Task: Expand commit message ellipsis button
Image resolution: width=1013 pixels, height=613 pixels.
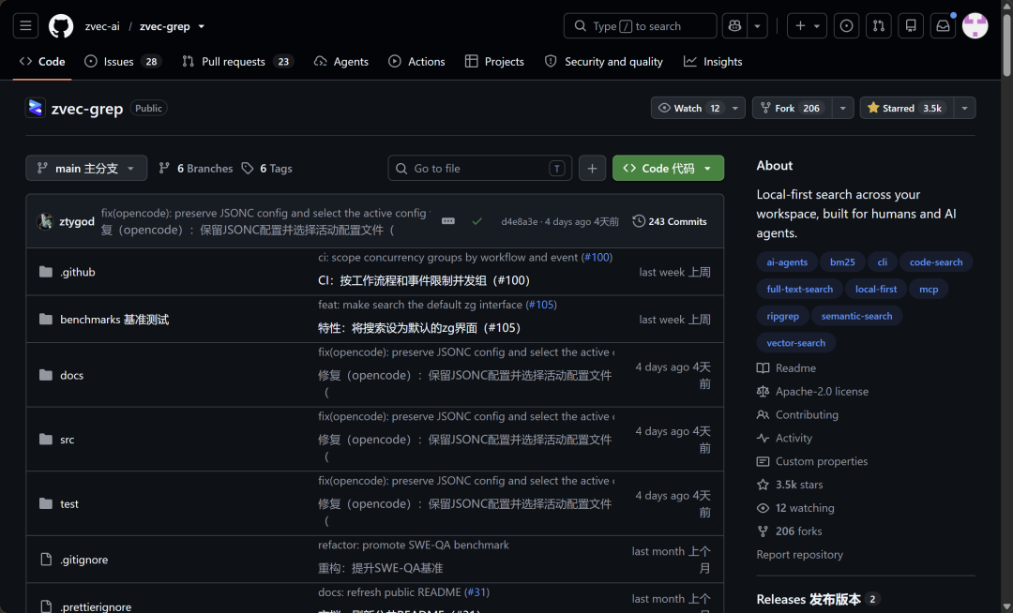Action: pos(447,221)
